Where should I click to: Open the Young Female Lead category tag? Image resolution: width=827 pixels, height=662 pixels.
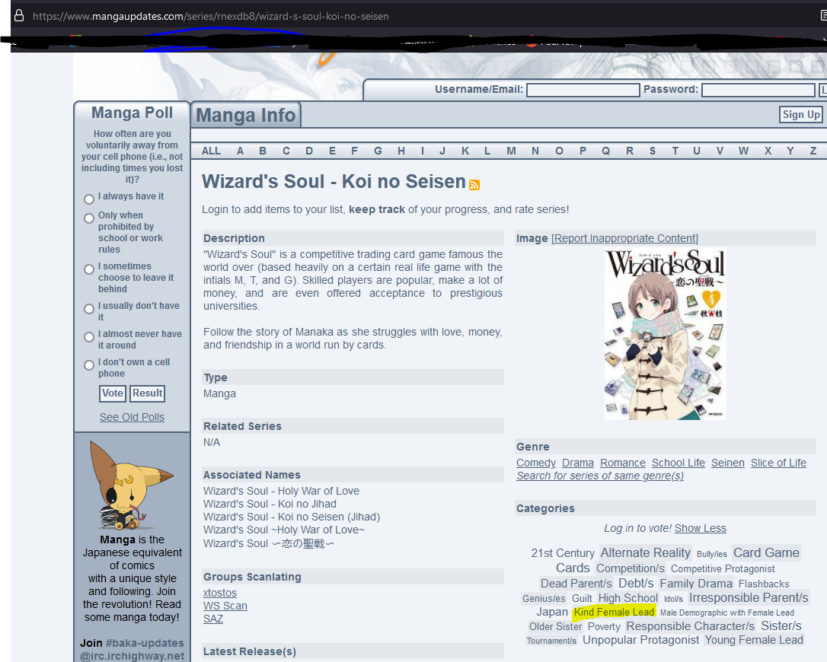point(754,640)
